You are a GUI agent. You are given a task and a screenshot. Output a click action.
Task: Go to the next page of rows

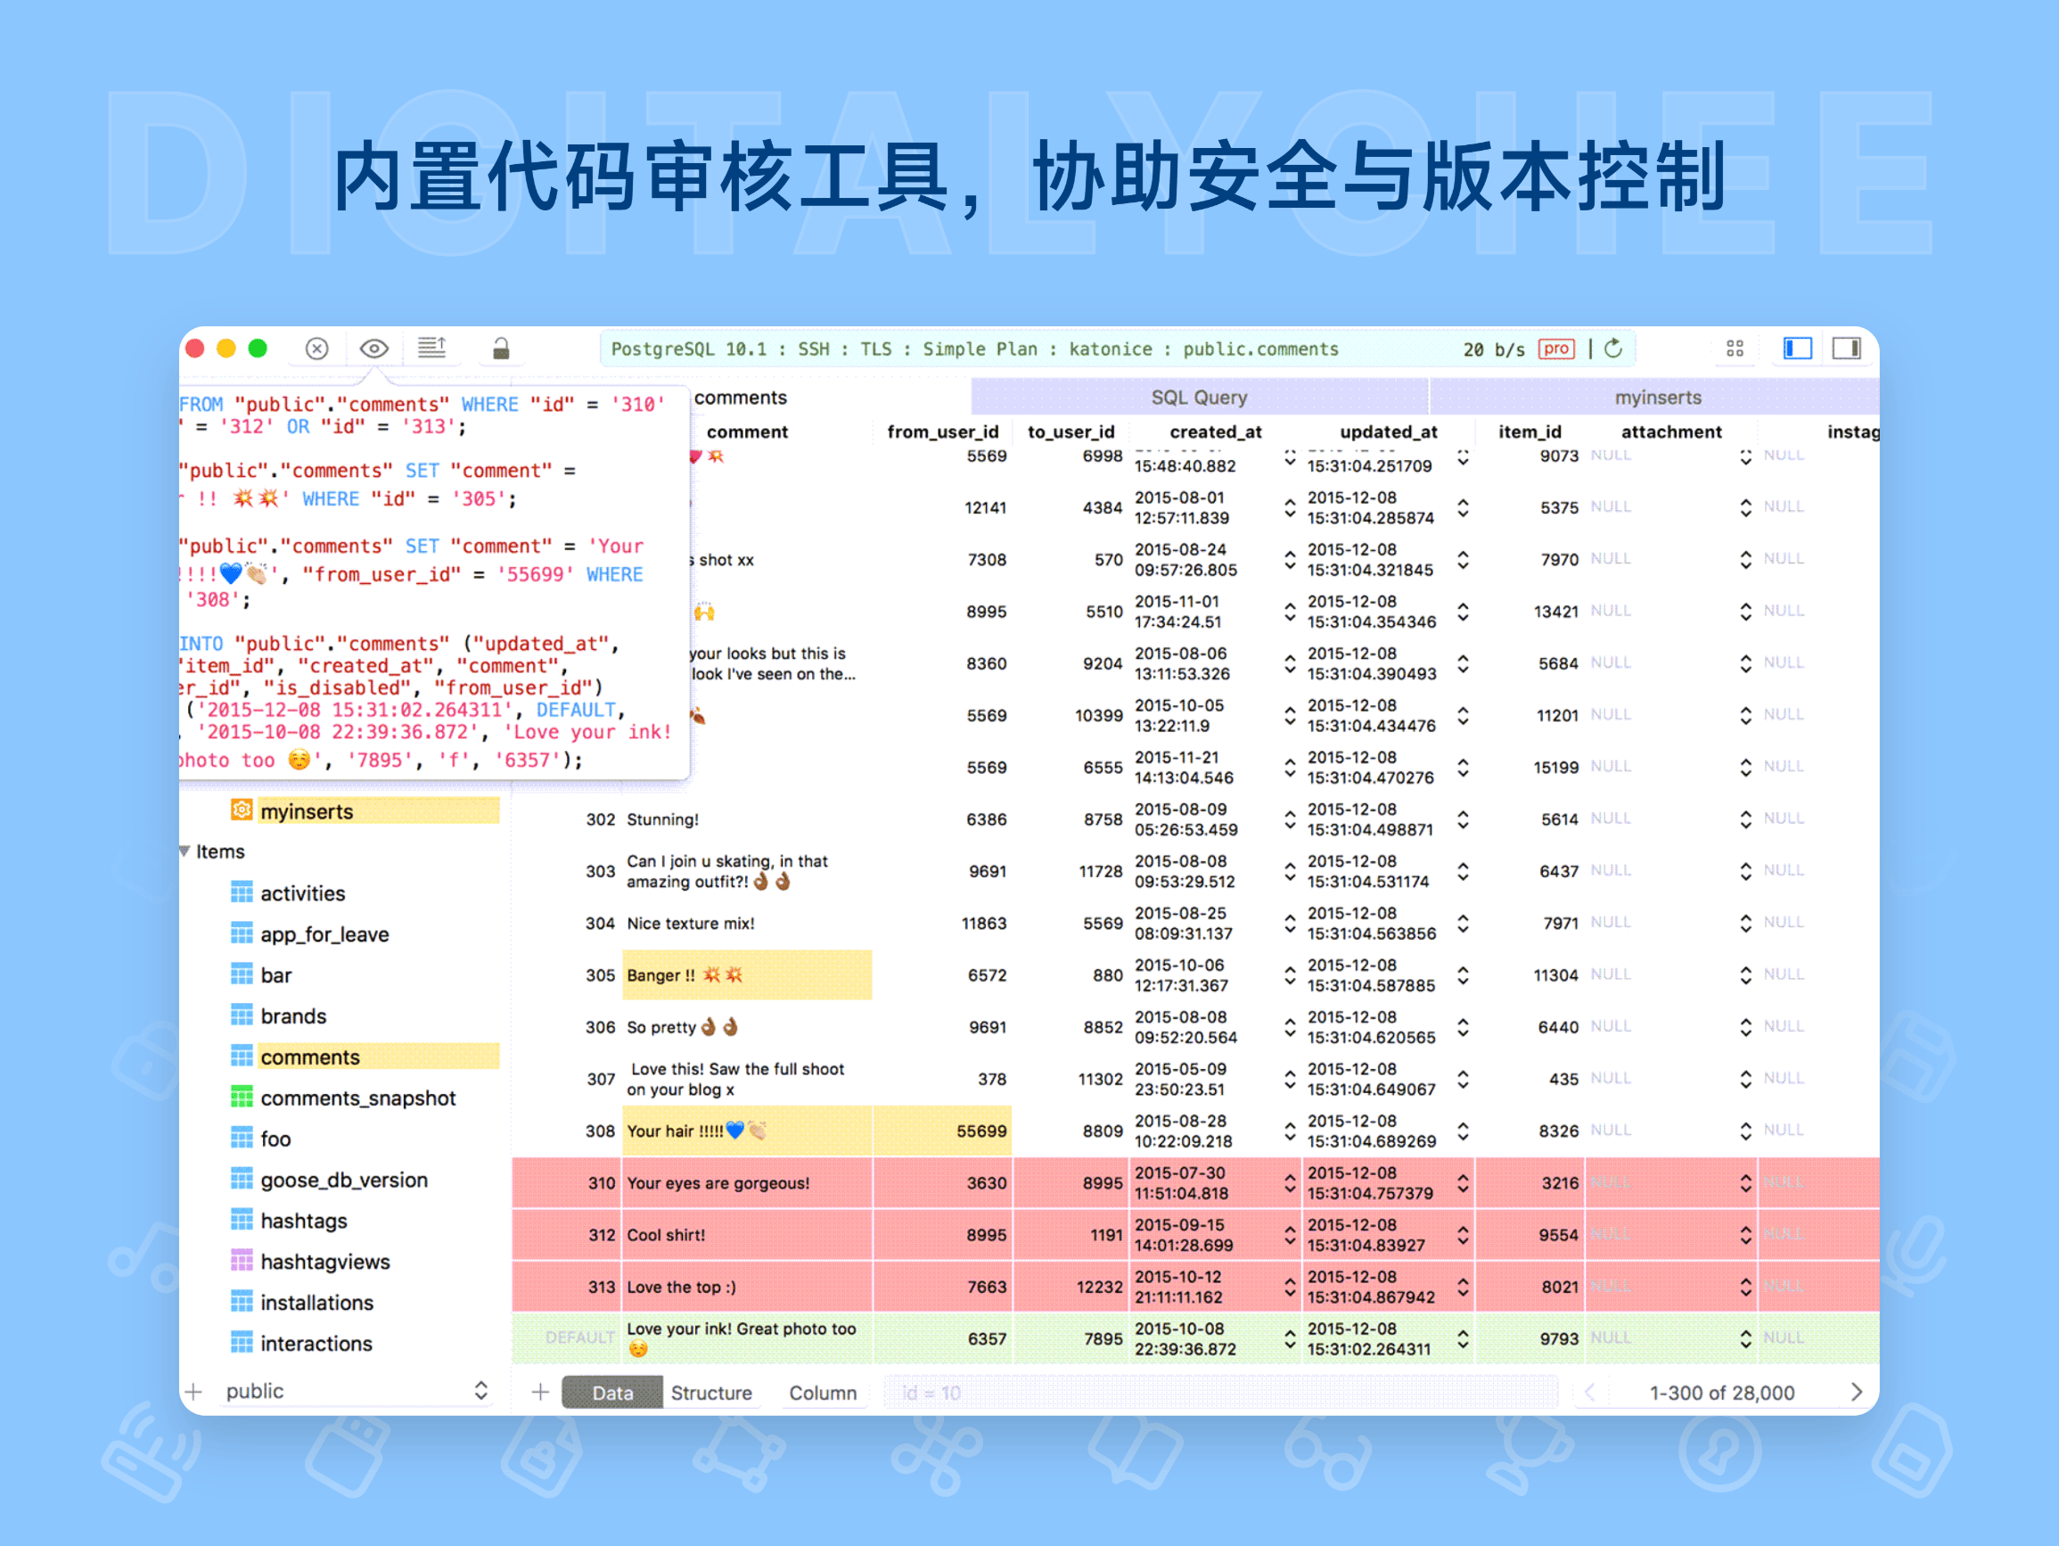click(x=1856, y=1393)
